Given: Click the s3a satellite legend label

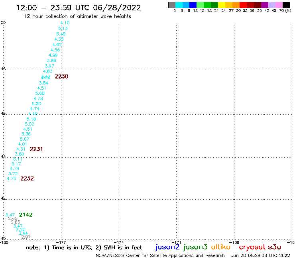Looking at the screenshot, I should tap(275, 247).
